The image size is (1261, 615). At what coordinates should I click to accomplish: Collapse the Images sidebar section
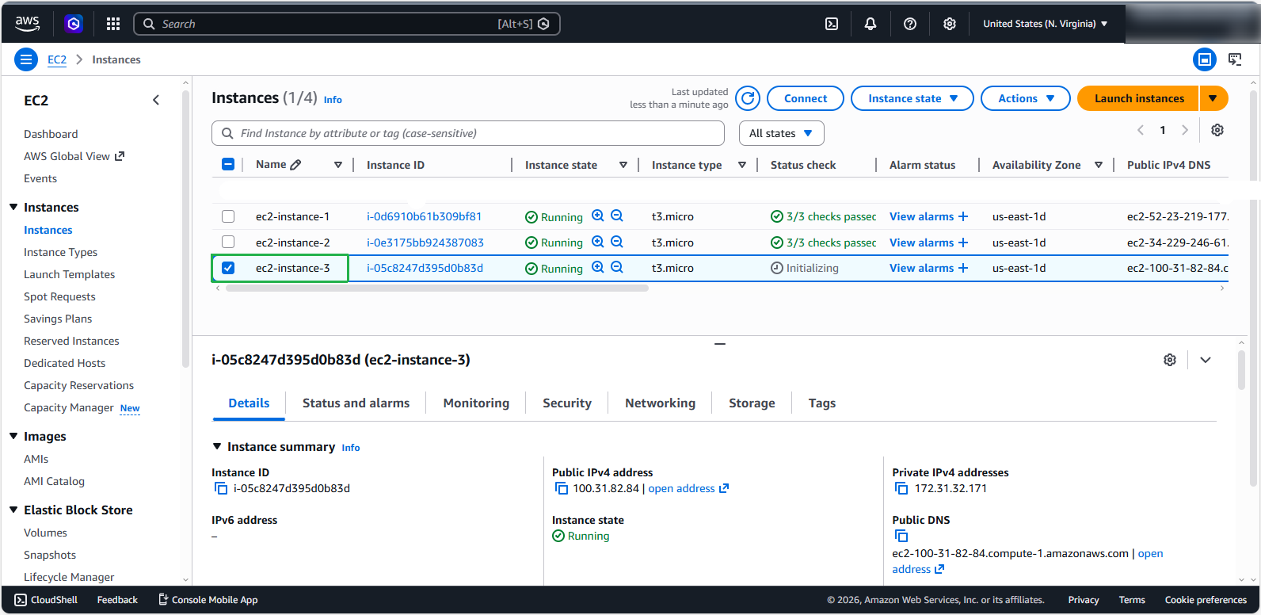[13, 436]
